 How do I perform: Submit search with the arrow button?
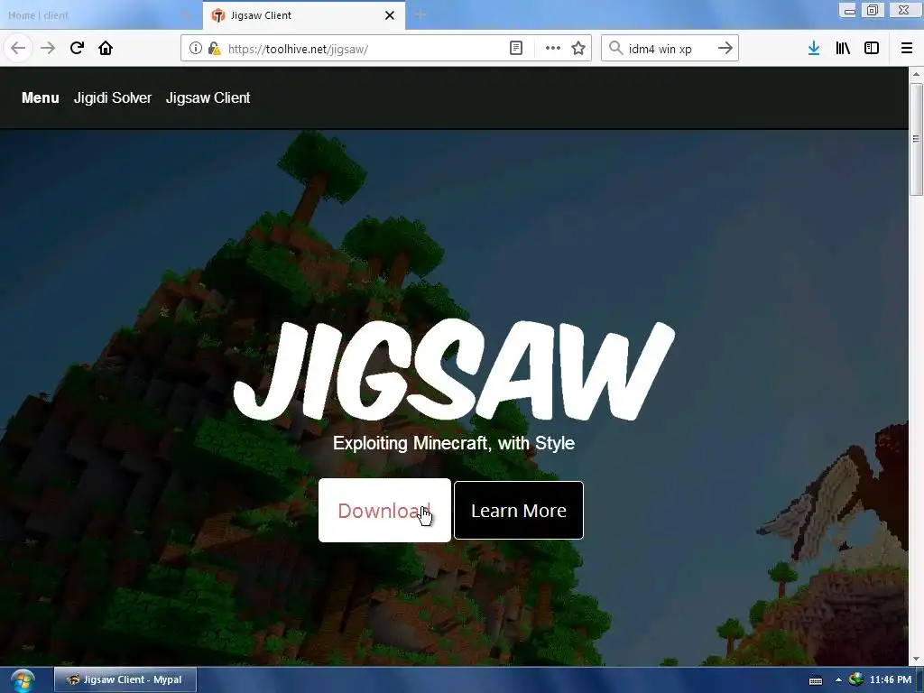pyautogui.click(x=725, y=49)
